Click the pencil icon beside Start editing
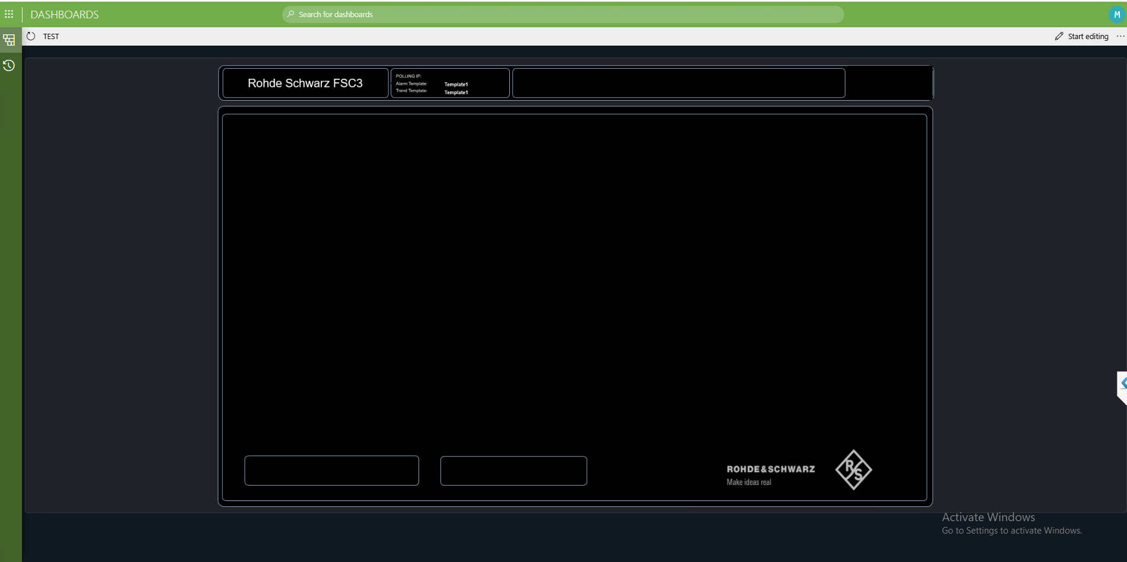This screenshot has width=1127, height=562. coord(1059,36)
